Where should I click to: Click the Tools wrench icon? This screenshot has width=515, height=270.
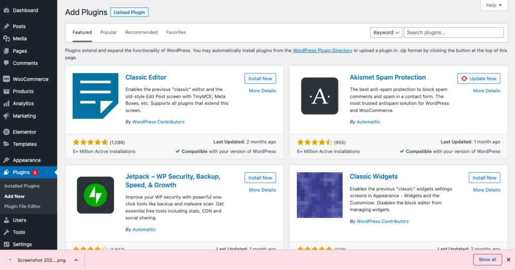(6, 232)
